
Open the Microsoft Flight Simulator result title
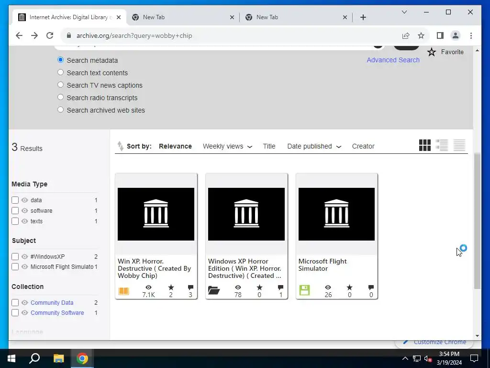[x=323, y=264]
